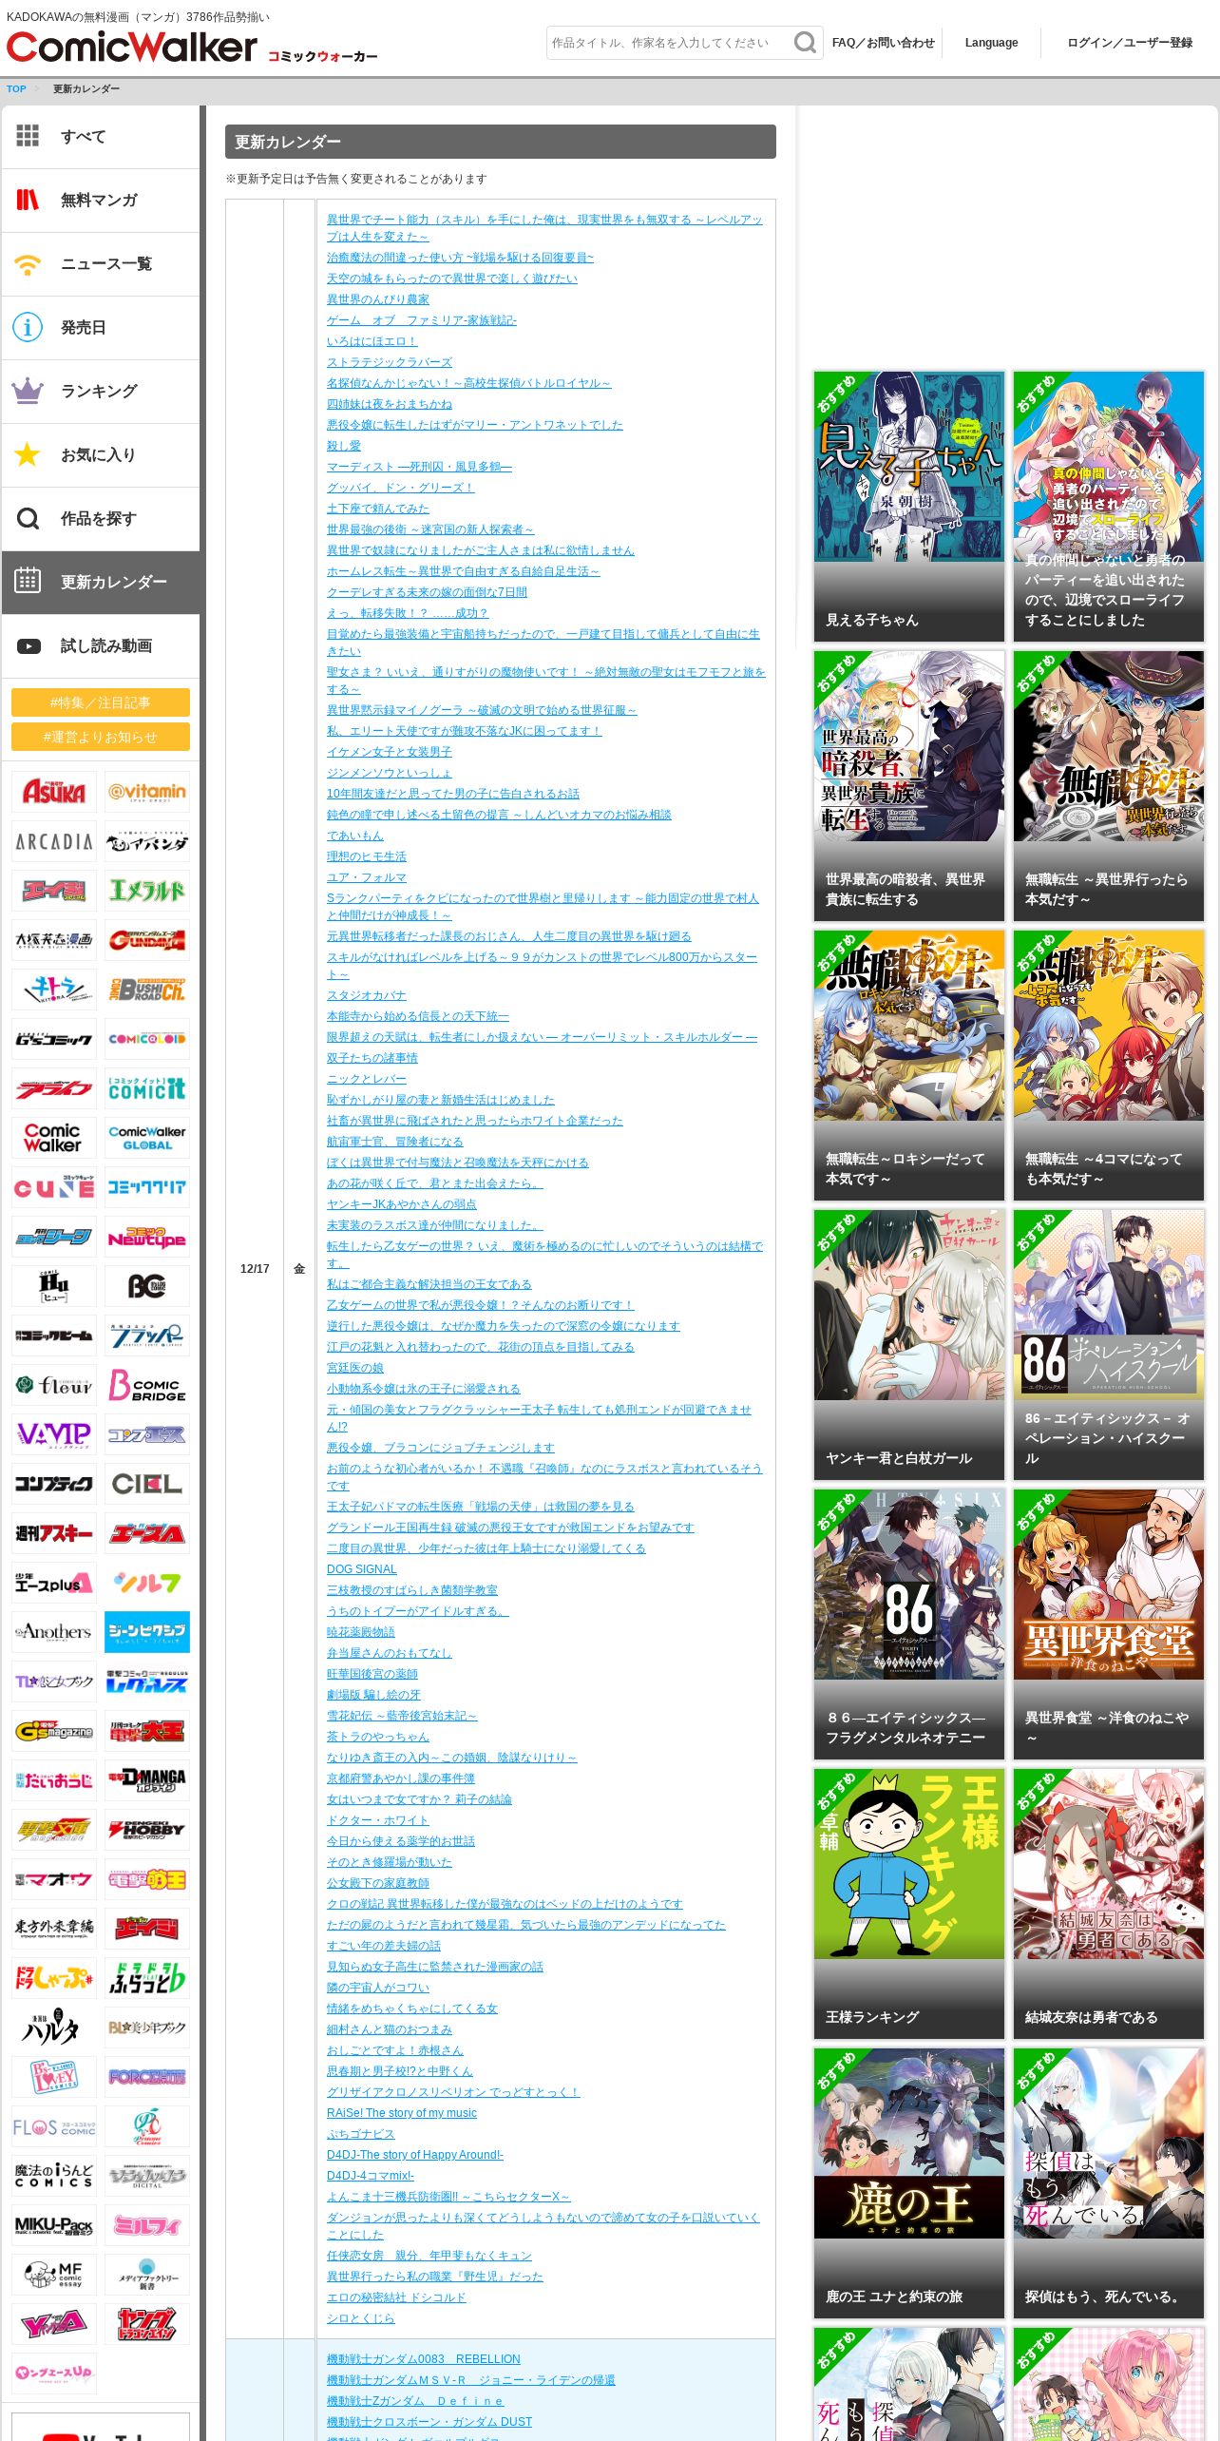This screenshot has width=1220, height=2441.
Task: Open the CUNE comic logo
Action: [54, 1187]
